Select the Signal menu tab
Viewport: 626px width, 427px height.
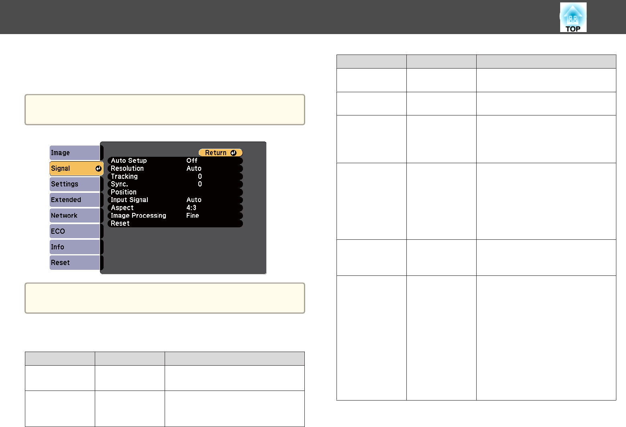click(x=76, y=168)
